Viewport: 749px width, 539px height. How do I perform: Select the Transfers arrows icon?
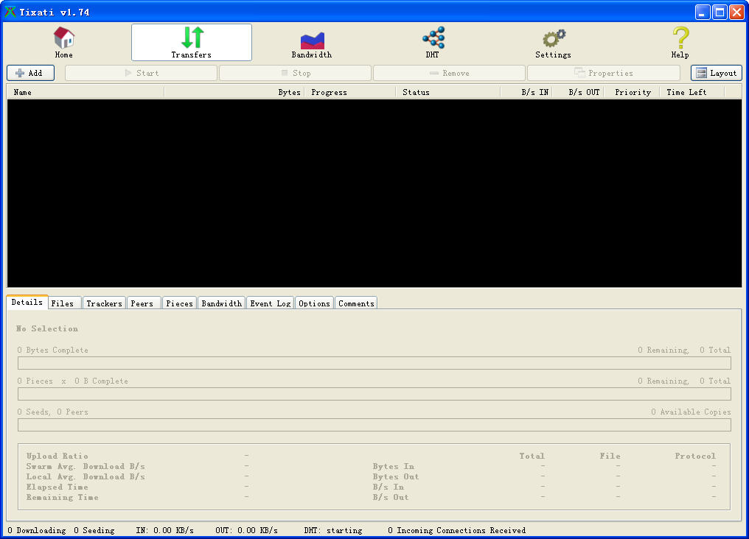(x=192, y=38)
